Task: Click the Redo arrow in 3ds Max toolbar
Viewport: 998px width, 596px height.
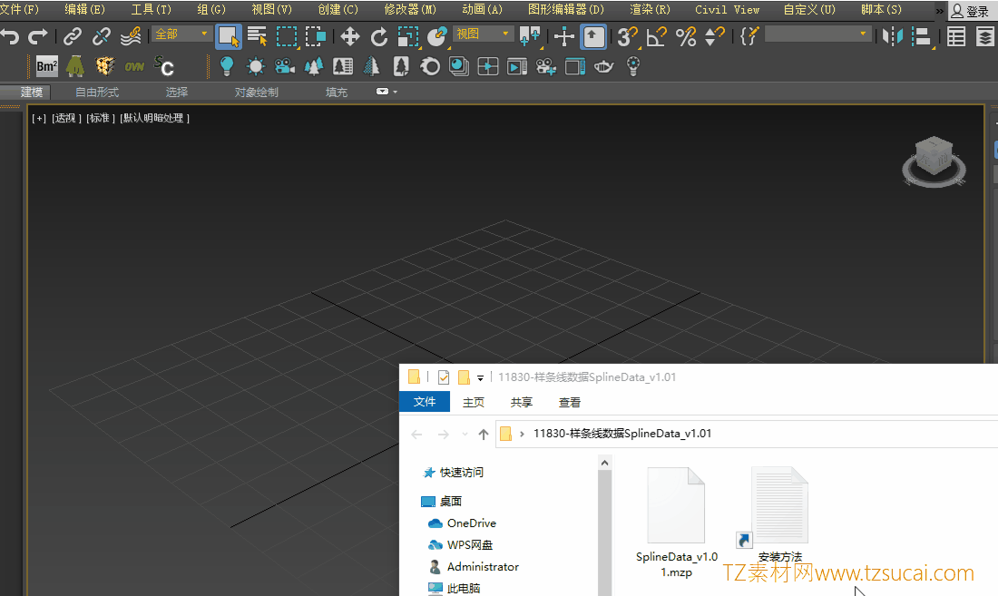Action: pos(38,36)
